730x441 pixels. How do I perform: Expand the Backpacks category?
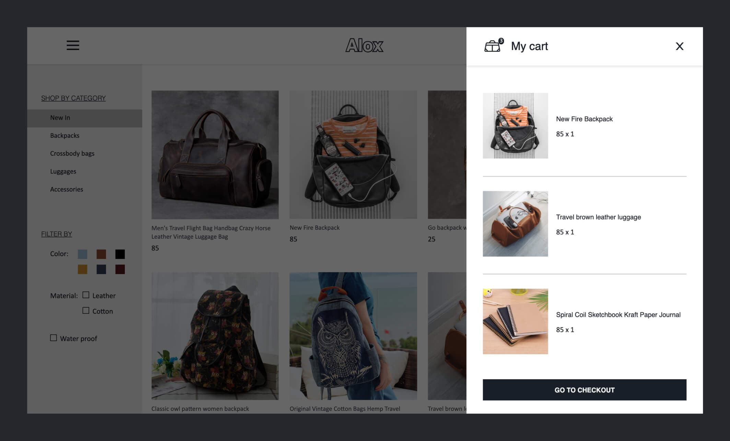64,135
